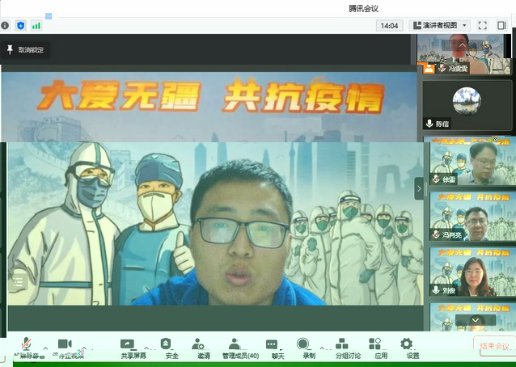Click the meeting timer showing 14:04

[x=389, y=26]
